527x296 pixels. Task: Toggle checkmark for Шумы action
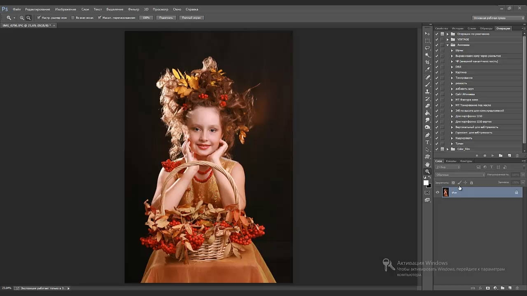coord(436,50)
